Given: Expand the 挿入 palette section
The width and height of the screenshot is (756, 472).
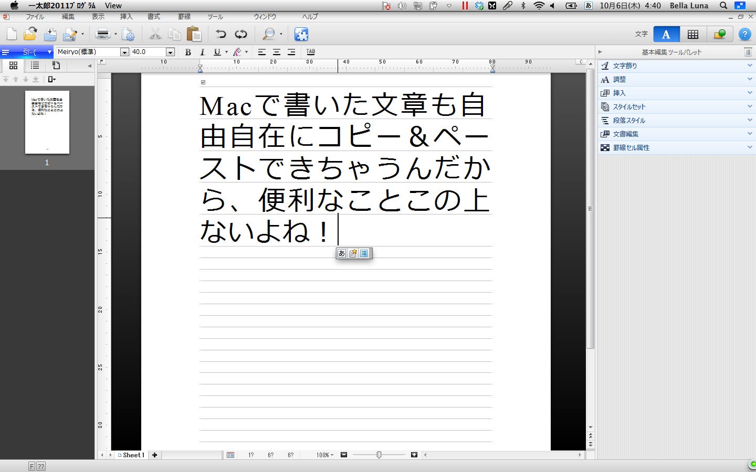Looking at the screenshot, I should click(x=676, y=93).
